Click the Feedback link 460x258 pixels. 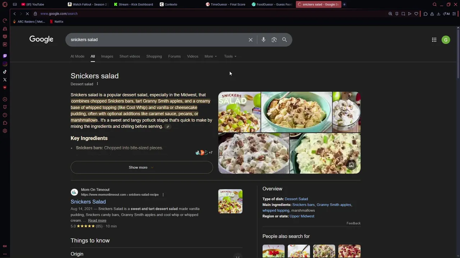pyautogui.click(x=353, y=223)
